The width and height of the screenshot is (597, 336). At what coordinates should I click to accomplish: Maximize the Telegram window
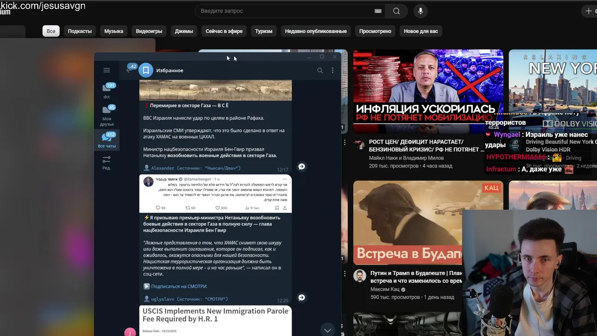[x=322, y=57]
